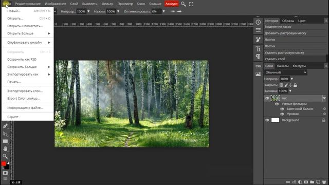Screen dimensions: 329x185
Task: Open the search magnifier in the menu bar
Action: (184, 4)
